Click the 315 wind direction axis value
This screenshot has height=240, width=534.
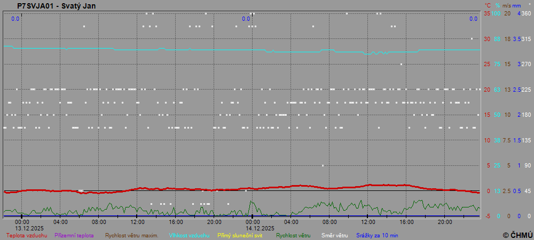point(526,39)
